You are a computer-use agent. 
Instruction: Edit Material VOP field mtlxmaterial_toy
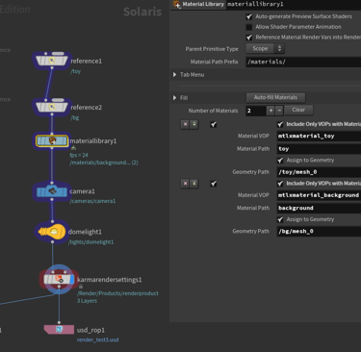(319, 136)
